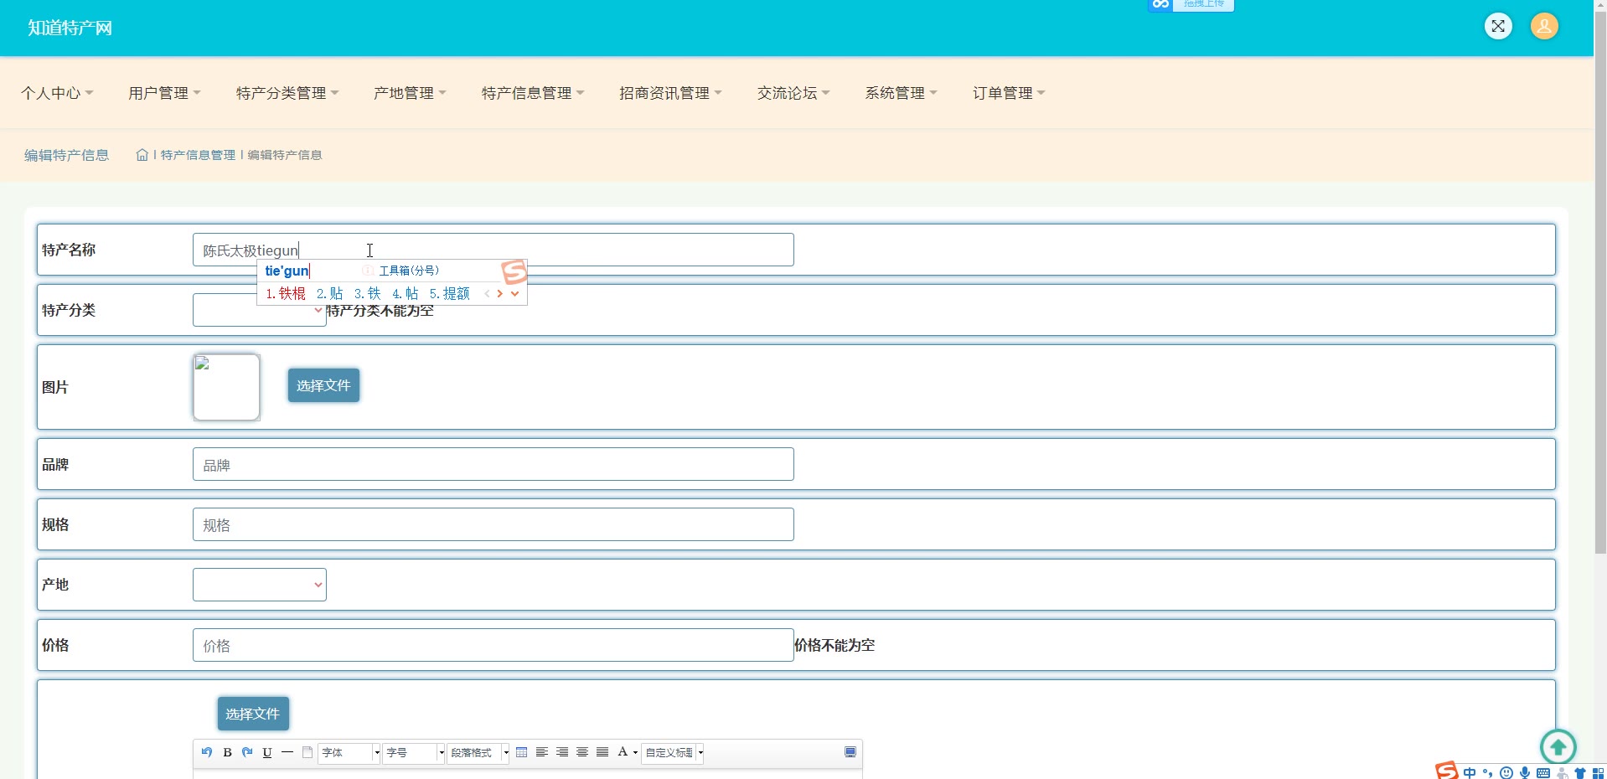
Task: Toggle underline formatting in the editor
Action: pos(267,752)
